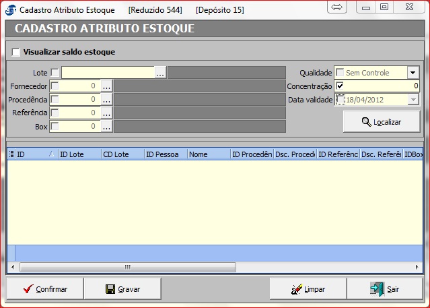Open Referência lookup ellipsis button

click(106, 113)
